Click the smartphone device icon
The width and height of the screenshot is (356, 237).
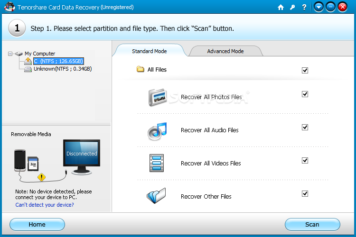20,160
